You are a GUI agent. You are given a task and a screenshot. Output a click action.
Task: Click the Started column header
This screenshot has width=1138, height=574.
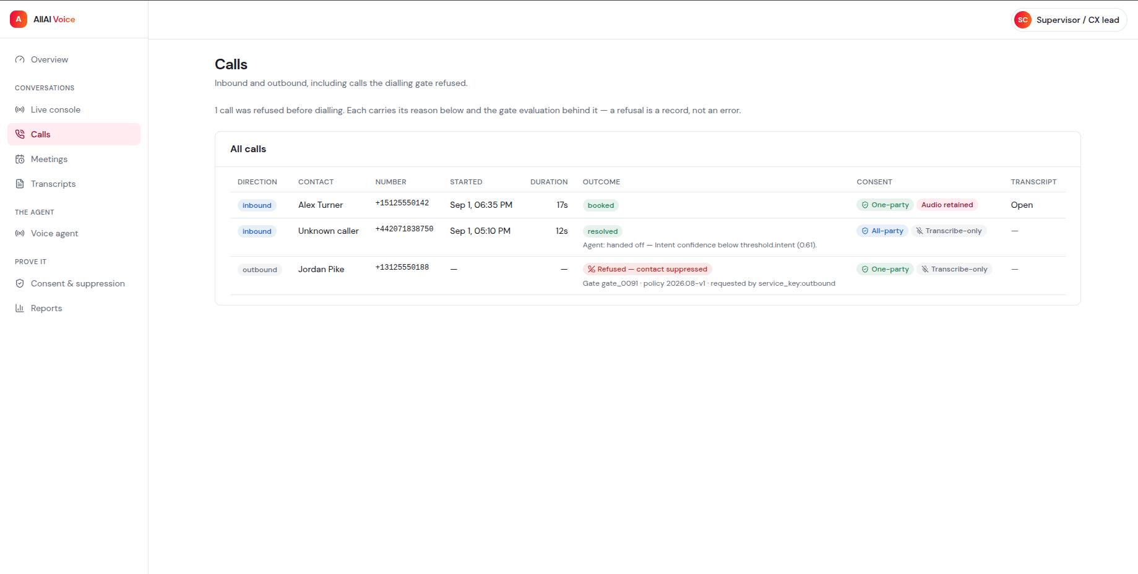[x=466, y=182]
